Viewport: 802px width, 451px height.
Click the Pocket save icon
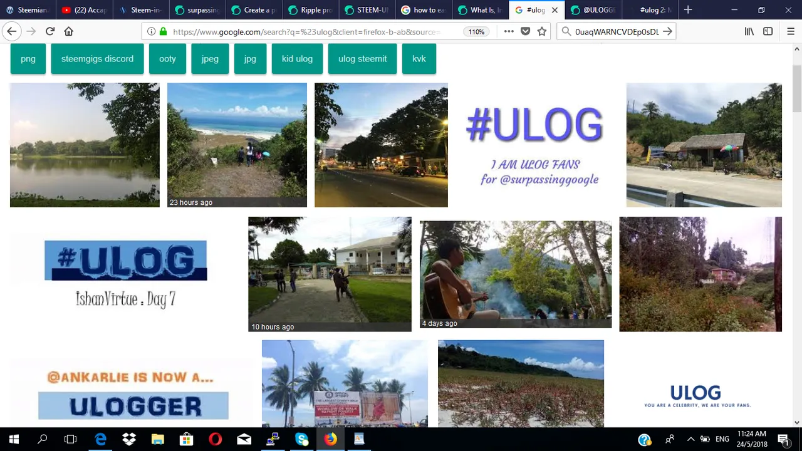coord(526,31)
